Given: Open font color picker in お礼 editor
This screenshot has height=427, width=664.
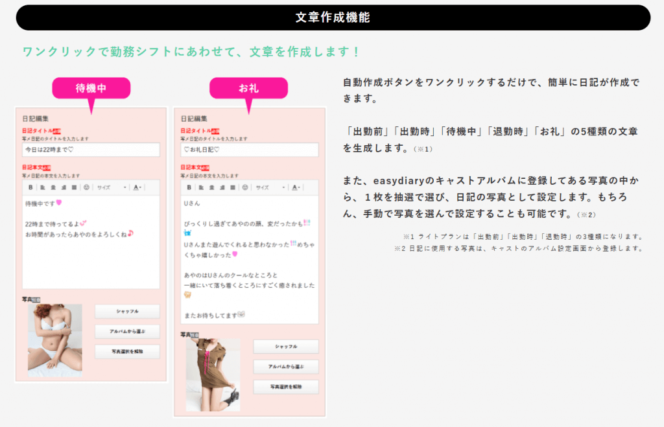Looking at the screenshot, I should (295, 187).
